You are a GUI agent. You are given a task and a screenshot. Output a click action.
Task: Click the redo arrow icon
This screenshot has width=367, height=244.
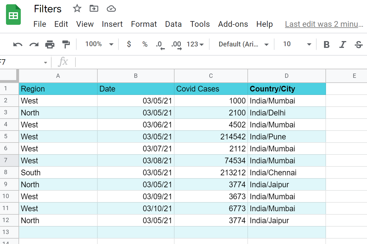click(34, 44)
